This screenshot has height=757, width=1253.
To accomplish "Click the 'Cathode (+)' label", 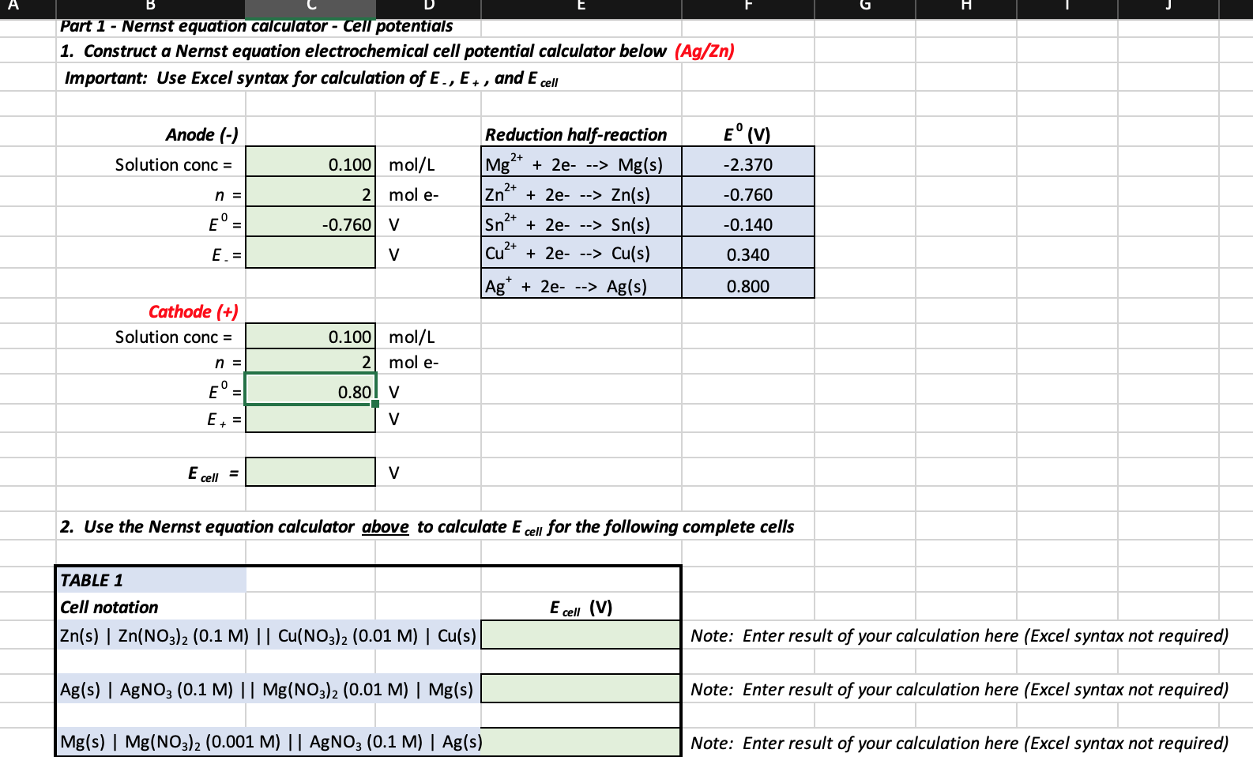I will (194, 311).
